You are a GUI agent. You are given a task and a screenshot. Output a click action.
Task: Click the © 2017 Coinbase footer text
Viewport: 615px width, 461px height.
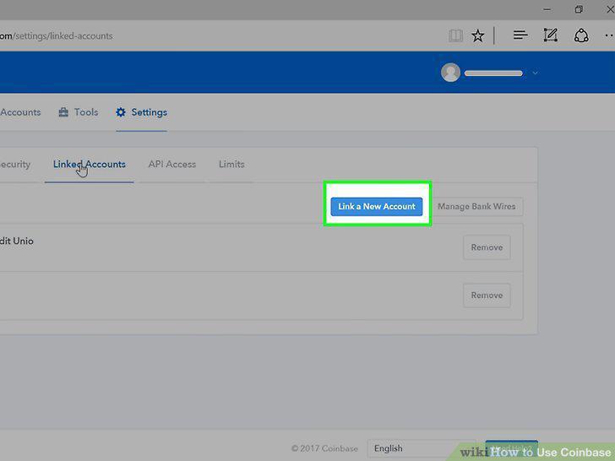click(x=324, y=448)
